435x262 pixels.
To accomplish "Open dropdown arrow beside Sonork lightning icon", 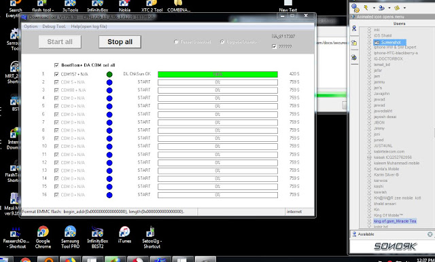I will pyautogui.click(x=374, y=8).
